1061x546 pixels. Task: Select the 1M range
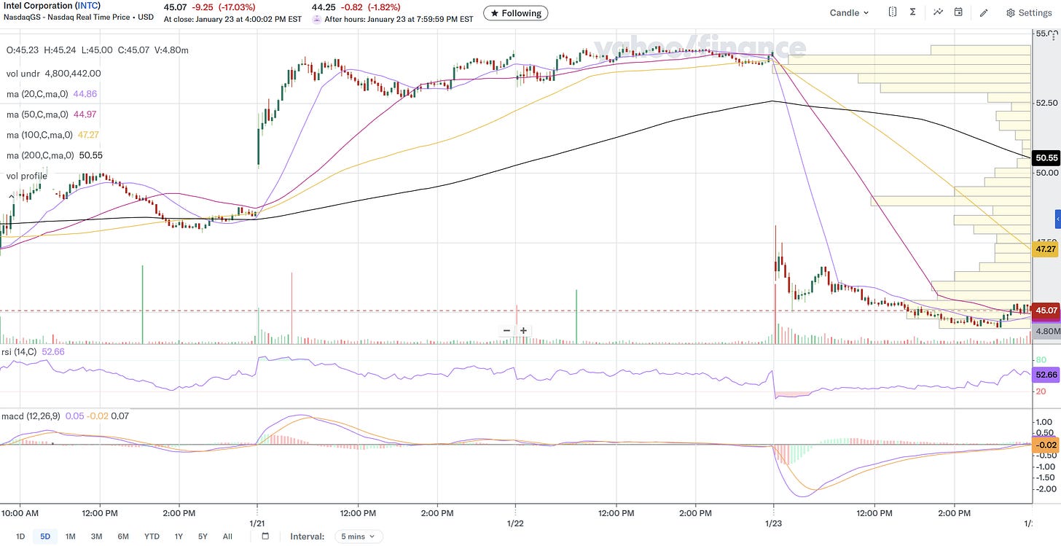coord(71,537)
